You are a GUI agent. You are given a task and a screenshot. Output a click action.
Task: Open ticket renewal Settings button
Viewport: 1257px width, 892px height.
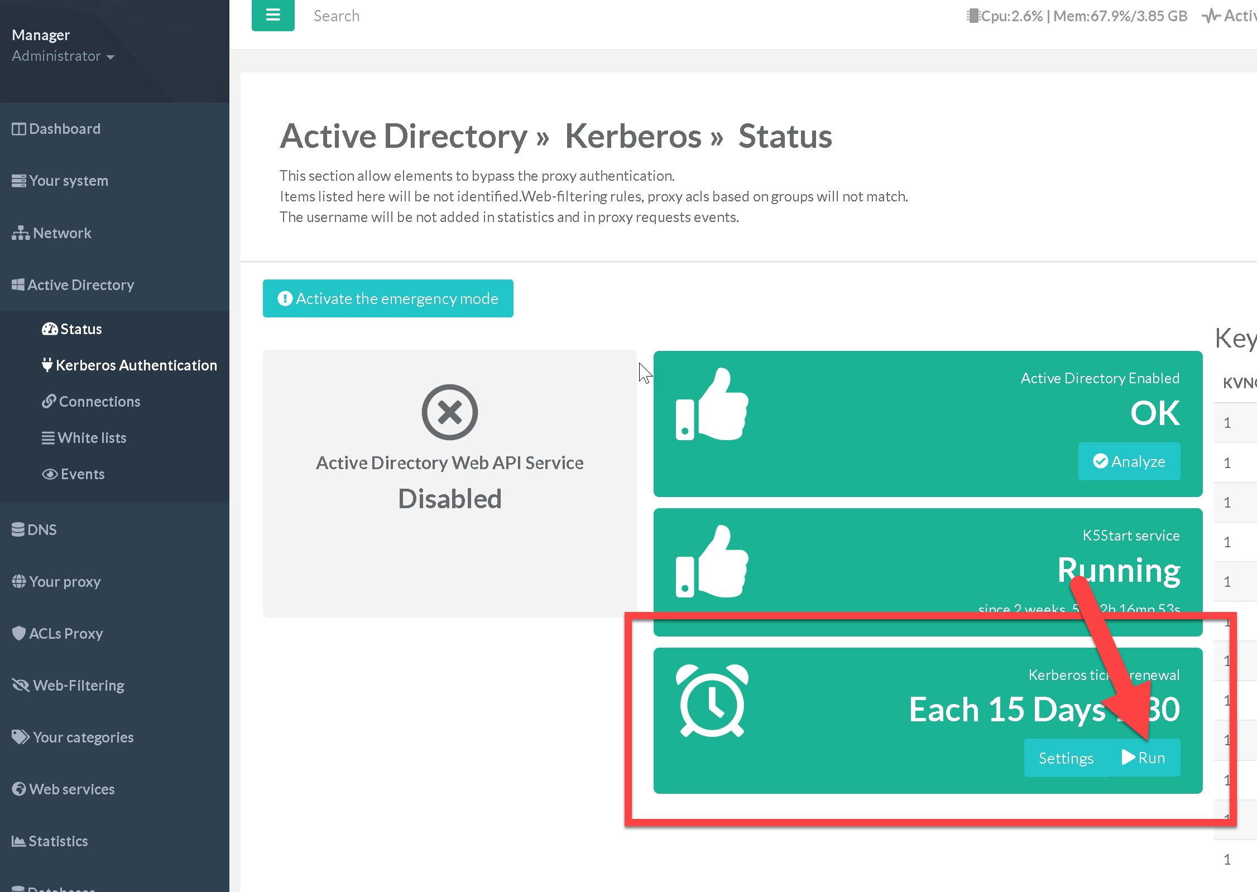(1066, 758)
